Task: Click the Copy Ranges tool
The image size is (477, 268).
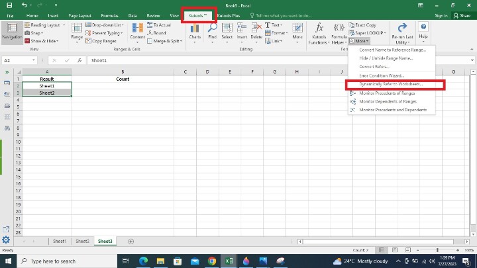Action: coord(101,41)
